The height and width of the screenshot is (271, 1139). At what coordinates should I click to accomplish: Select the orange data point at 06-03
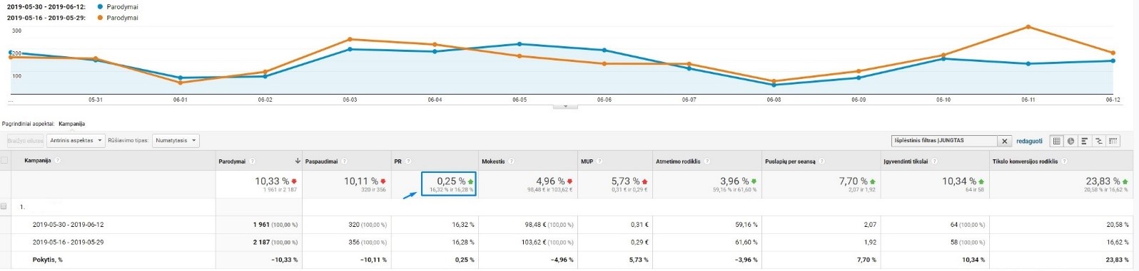point(350,39)
